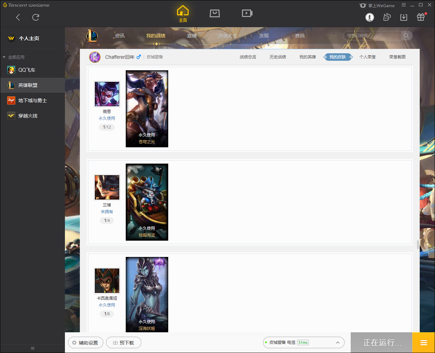Switch to 战绩总览 subtab
This screenshot has height=353, width=435.
pos(248,57)
